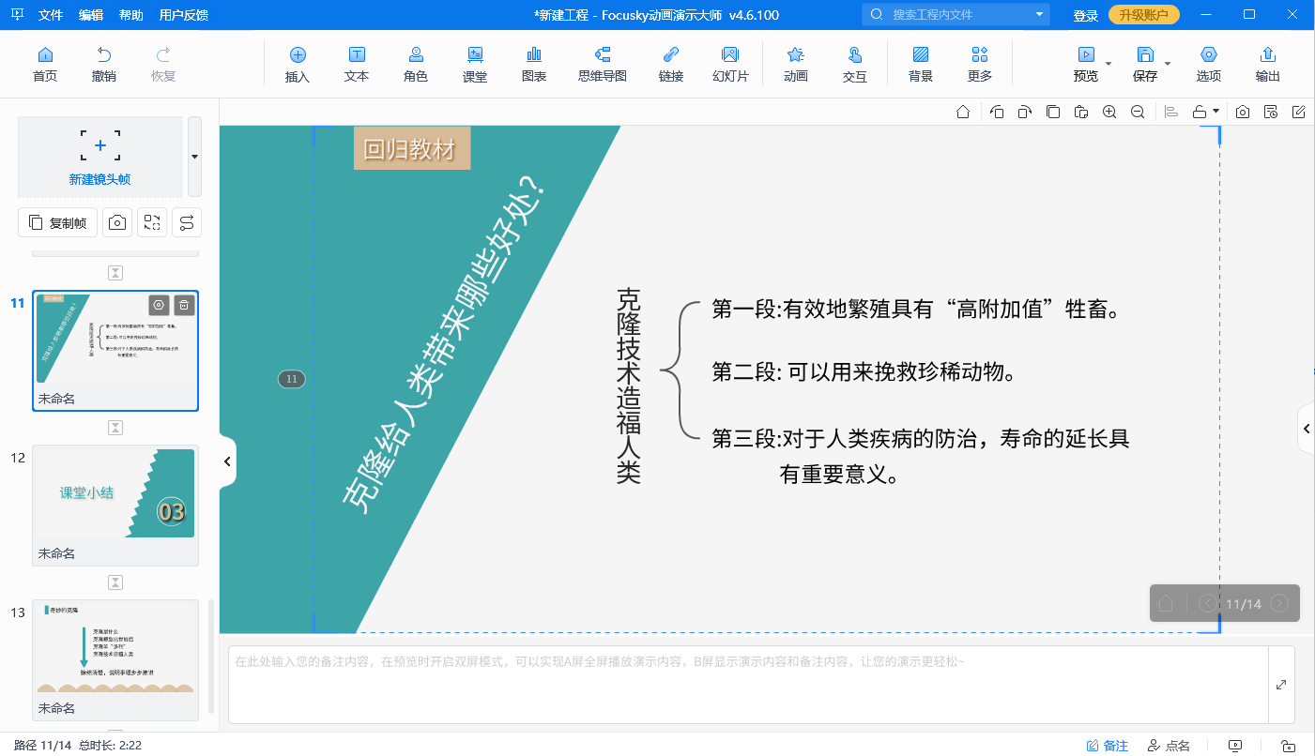Click 点名 roll call in status bar
The image size is (1315, 756).
coord(1169,746)
